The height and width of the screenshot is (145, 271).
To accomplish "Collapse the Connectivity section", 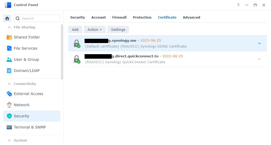I will tap(9, 84).
